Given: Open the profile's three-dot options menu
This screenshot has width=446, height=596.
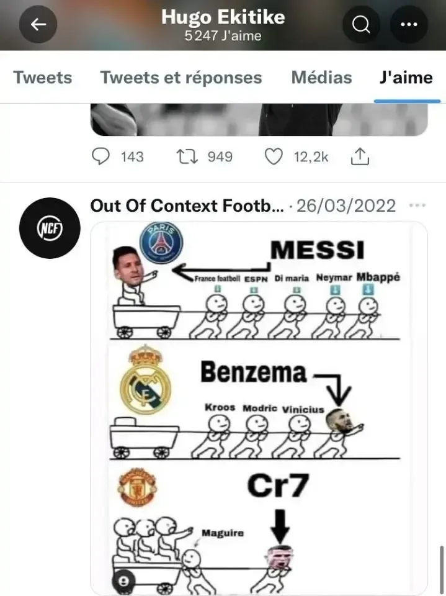Looking at the screenshot, I should (x=409, y=25).
